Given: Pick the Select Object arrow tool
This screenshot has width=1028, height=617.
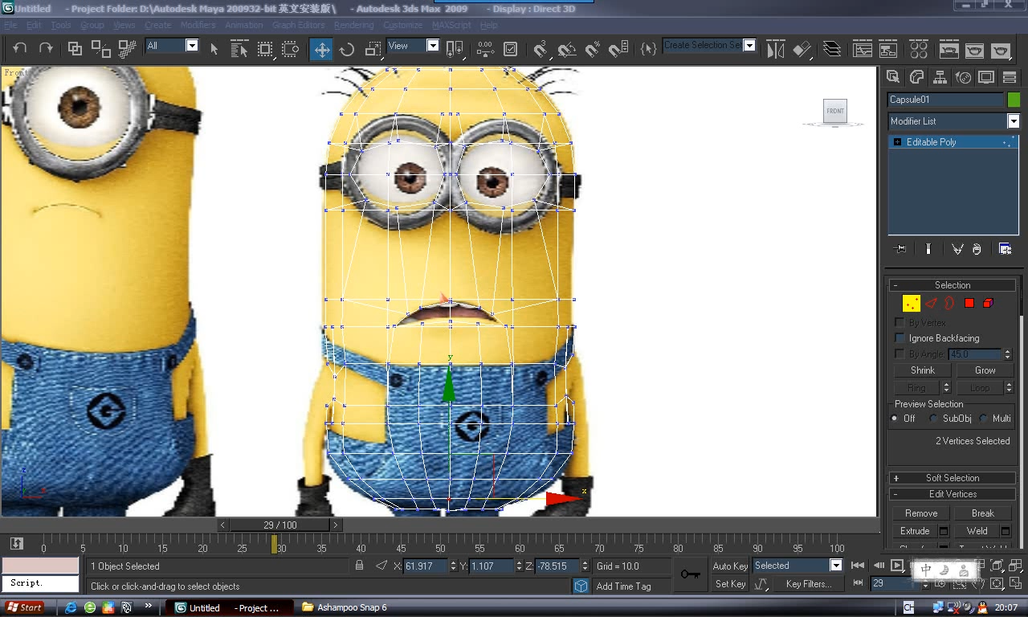Looking at the screenshot, I should click(x=214, y=49).
